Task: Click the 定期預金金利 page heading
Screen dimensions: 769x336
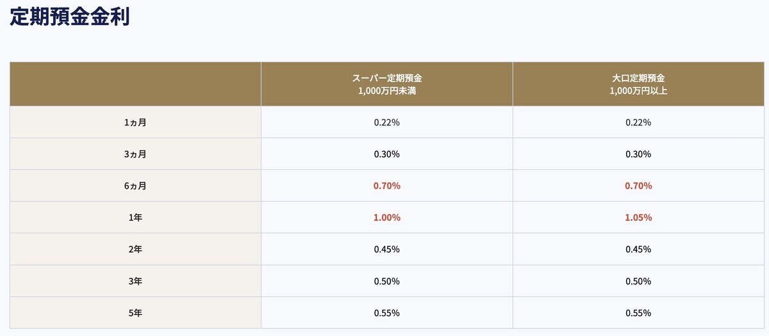Action: 70,17
